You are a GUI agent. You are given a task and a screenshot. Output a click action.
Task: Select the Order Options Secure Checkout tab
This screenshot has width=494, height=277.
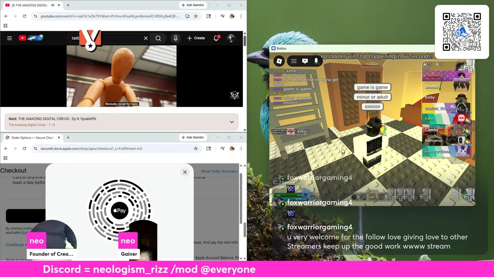point(32,137)
